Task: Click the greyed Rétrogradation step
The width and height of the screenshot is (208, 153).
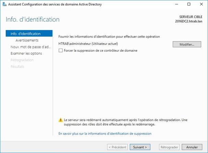Action: tap(22, 60)
